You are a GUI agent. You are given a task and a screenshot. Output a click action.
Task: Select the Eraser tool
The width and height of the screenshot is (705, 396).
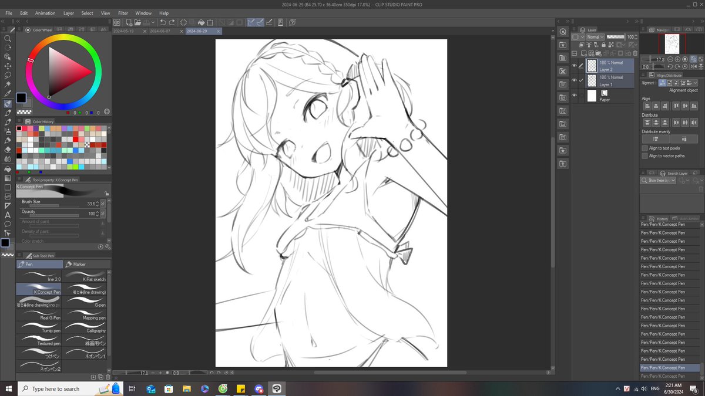pyautogui.click(x=8, y=150)
